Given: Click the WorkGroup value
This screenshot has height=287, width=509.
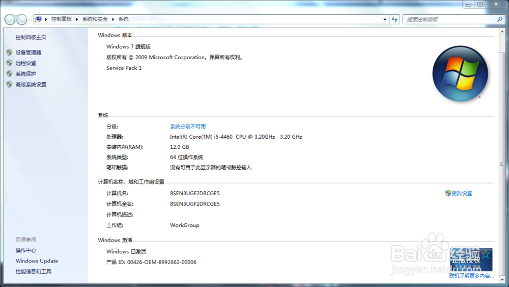Looking at the screenshot, I should [x=184, y=225].
